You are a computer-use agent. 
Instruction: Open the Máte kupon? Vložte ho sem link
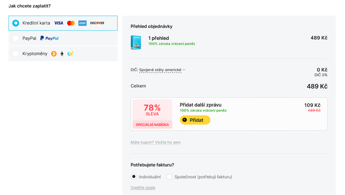tap(155, 142)
